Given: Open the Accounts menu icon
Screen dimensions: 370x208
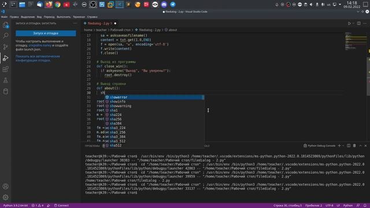Looking at the screenshot, I should [5, 186].
